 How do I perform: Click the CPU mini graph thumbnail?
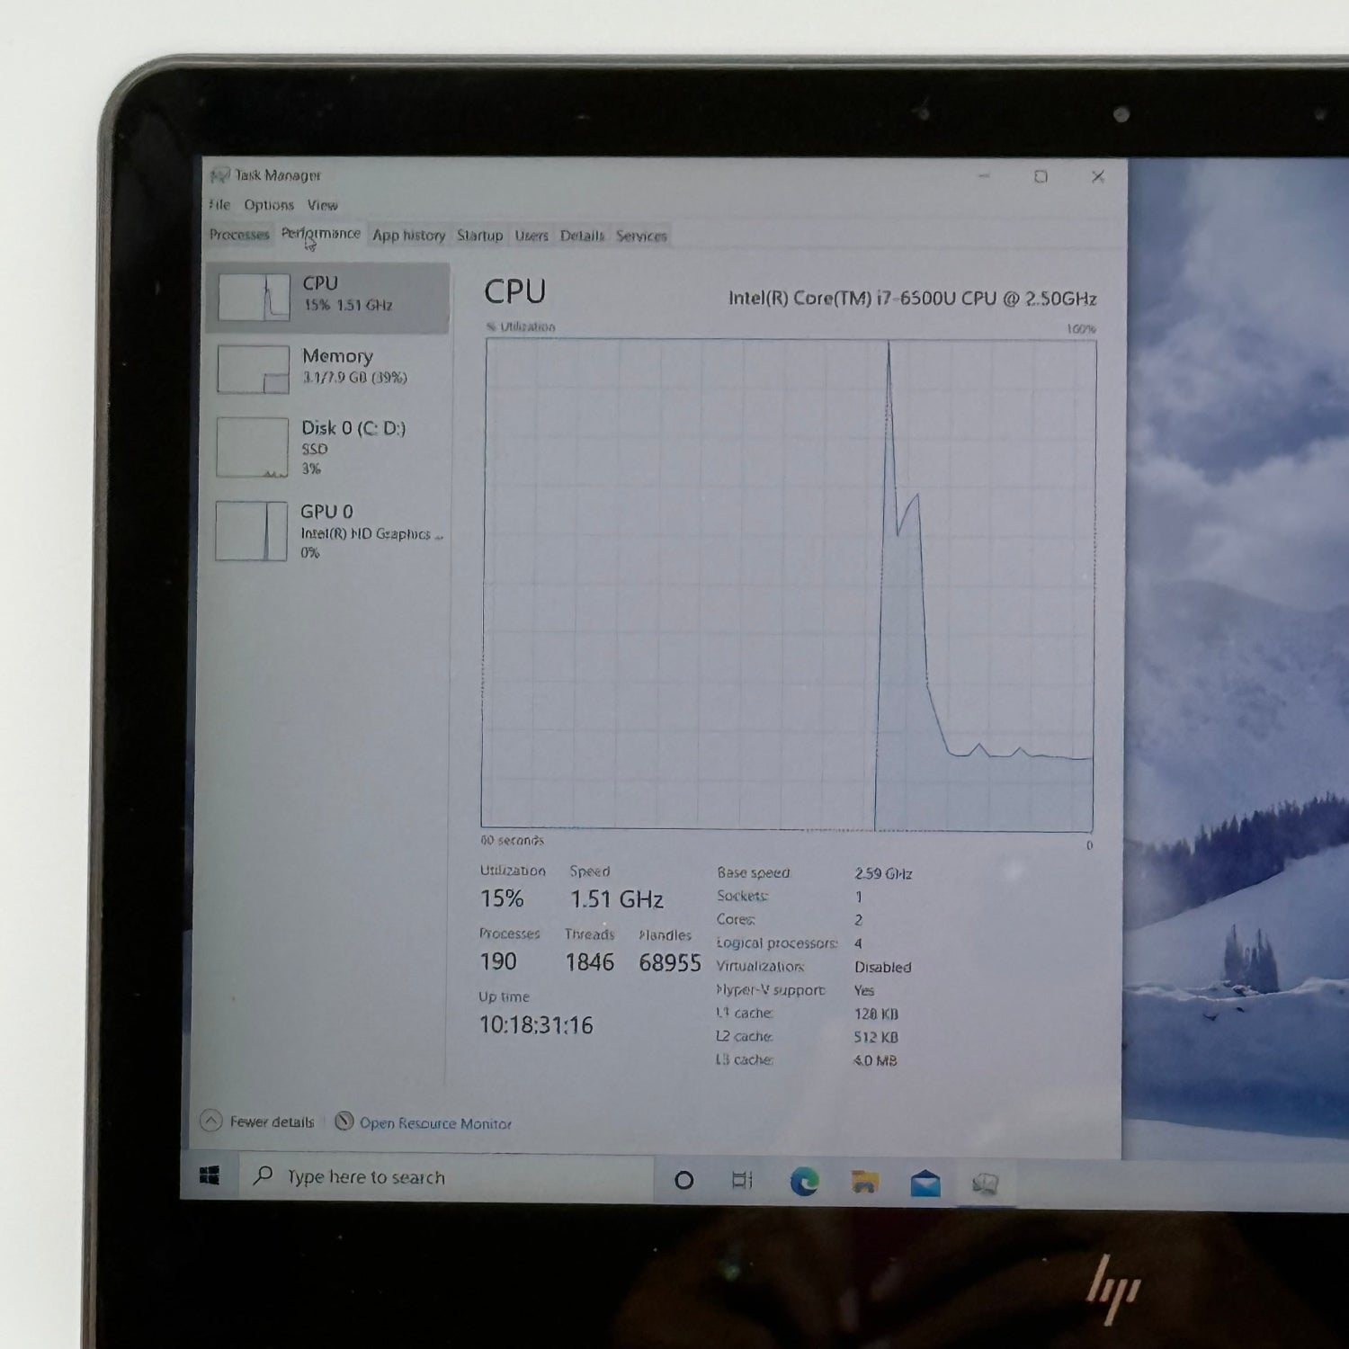pos(254,298)
